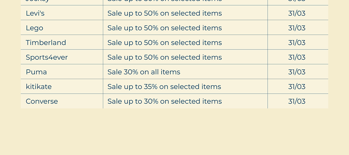
Task: Click Puma's "Sale 30% on all items" text
Action: coord(144,72)
